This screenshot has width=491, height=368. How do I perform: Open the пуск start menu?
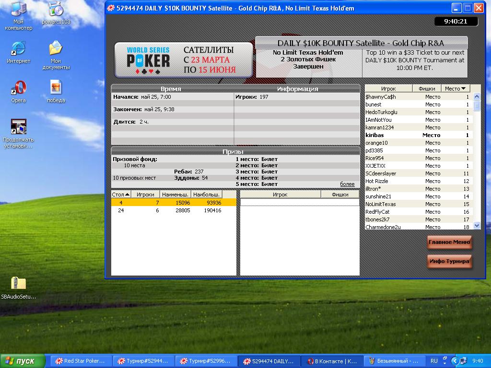23,361
